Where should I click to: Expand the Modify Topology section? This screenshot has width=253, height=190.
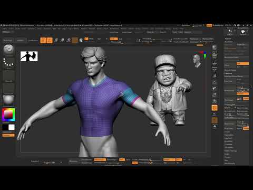231,151
